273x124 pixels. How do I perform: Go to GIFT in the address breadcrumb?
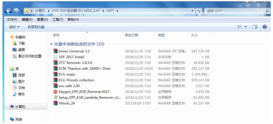click(x=110, y=11)
